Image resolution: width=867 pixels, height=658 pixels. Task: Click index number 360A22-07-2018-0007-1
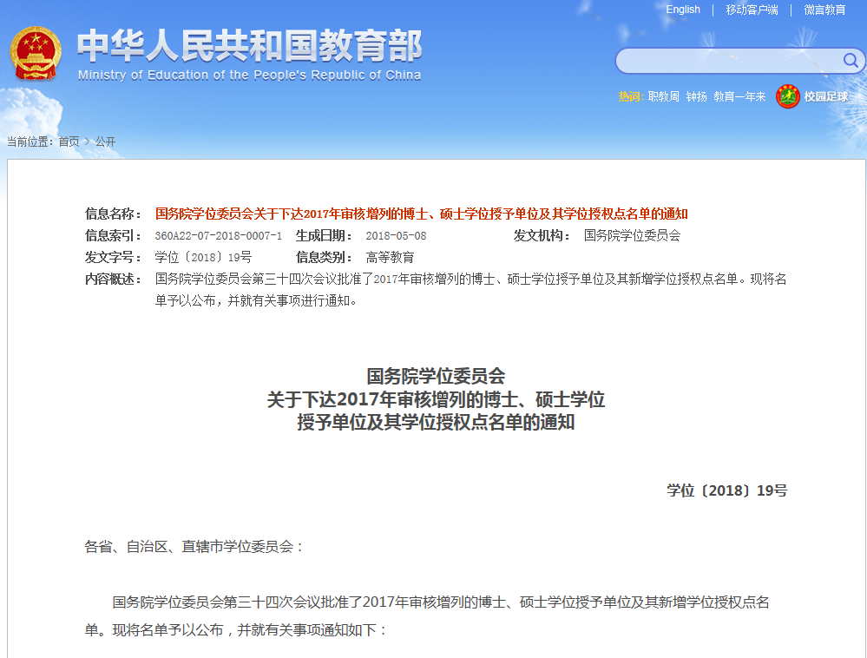click(x=218, y=236)
